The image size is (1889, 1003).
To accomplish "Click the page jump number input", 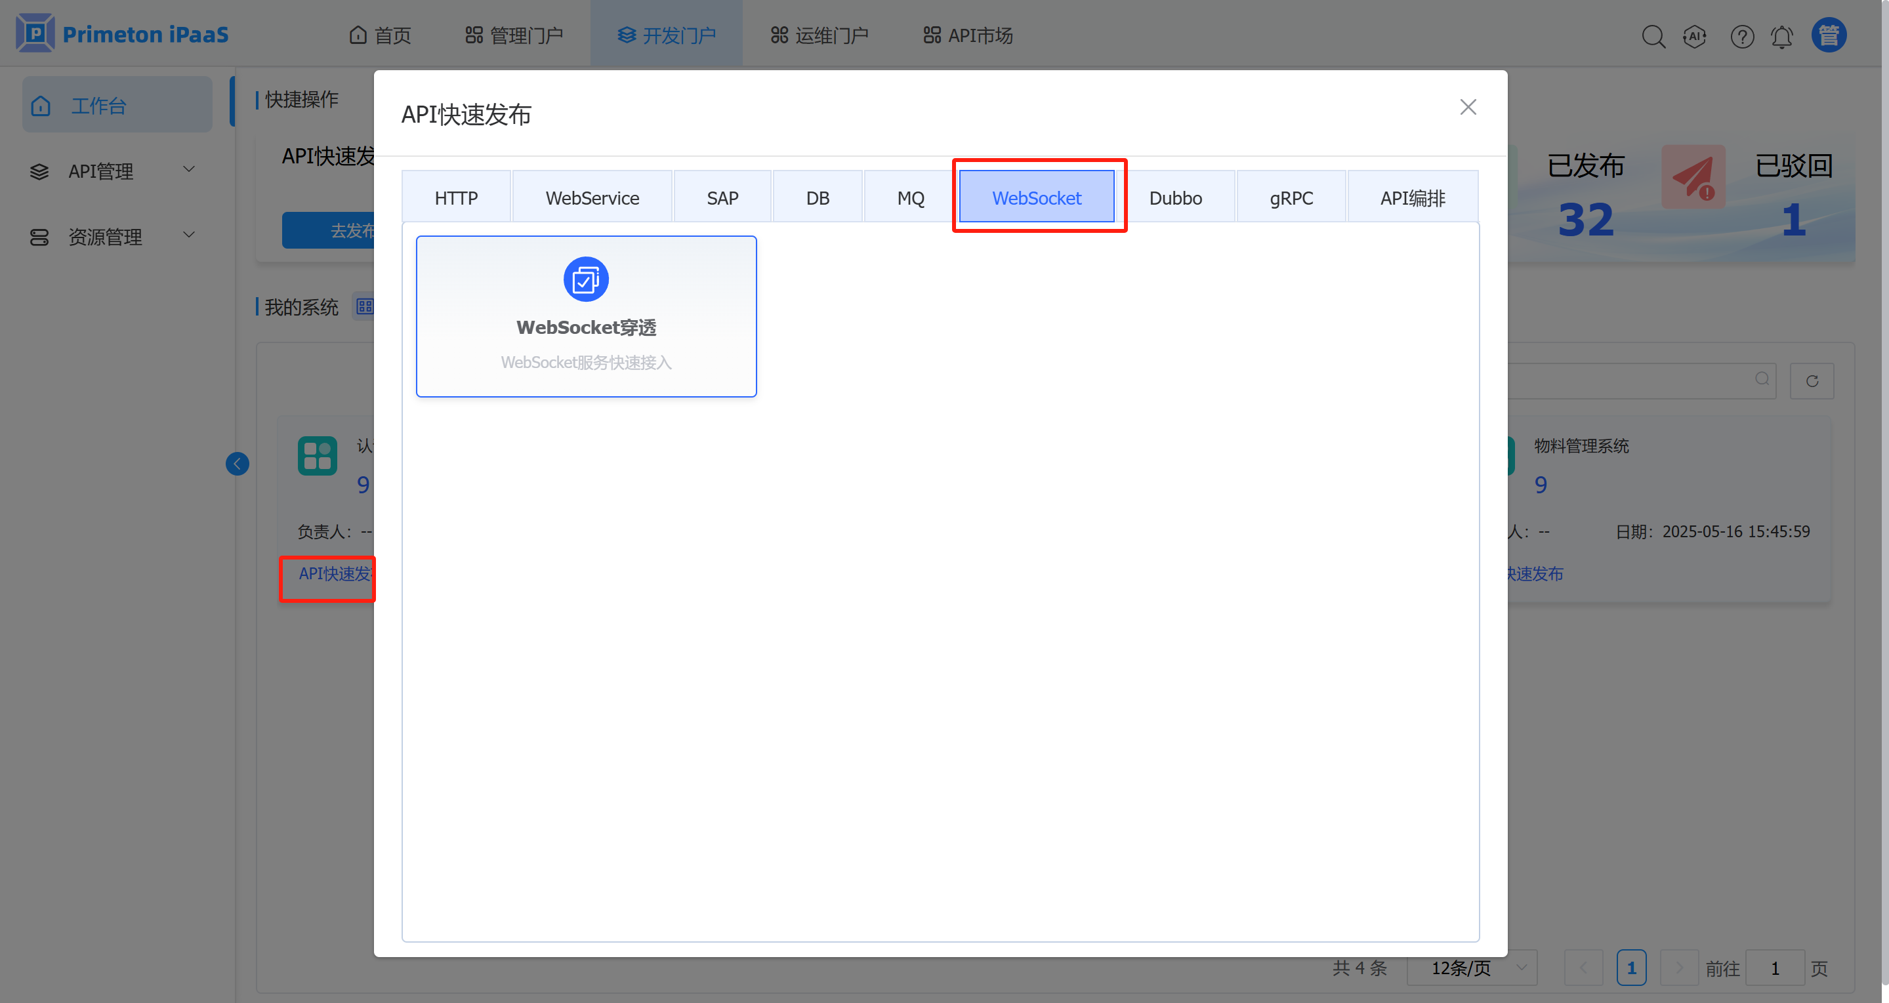I will [x=1775, y=968].
